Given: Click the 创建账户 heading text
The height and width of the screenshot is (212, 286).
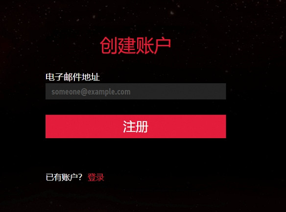Looking at the screenshot, I should coord(135,46).
